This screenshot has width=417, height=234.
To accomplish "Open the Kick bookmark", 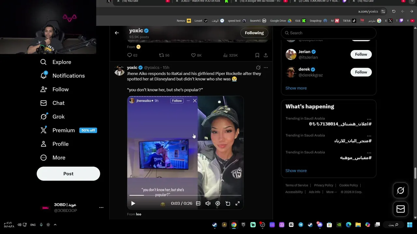I will click(x=301, y=21).
